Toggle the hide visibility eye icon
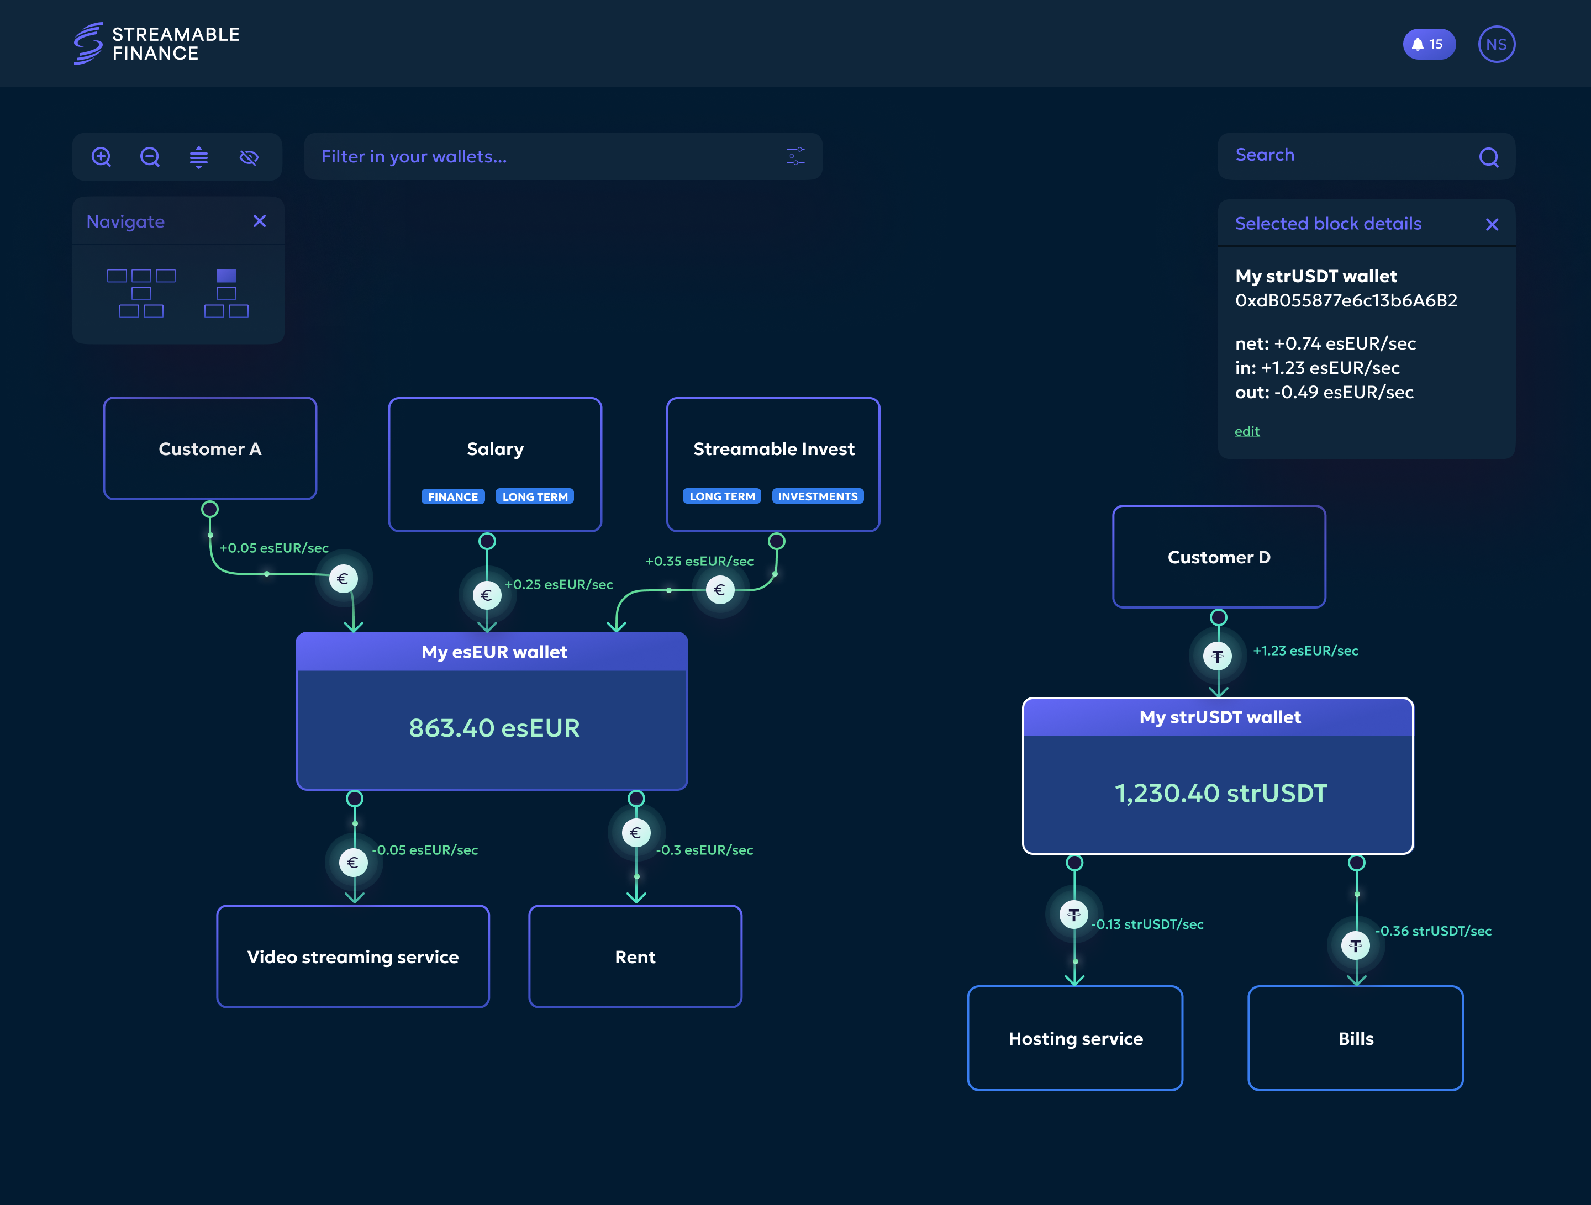Viewport: 1591px width, 1205px height. pyautogui.click(x=249, y=157)
